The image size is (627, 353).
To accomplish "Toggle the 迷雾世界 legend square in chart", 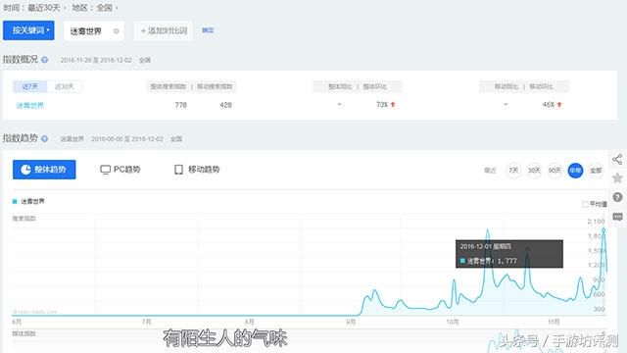I will click(x=15, y=201).
